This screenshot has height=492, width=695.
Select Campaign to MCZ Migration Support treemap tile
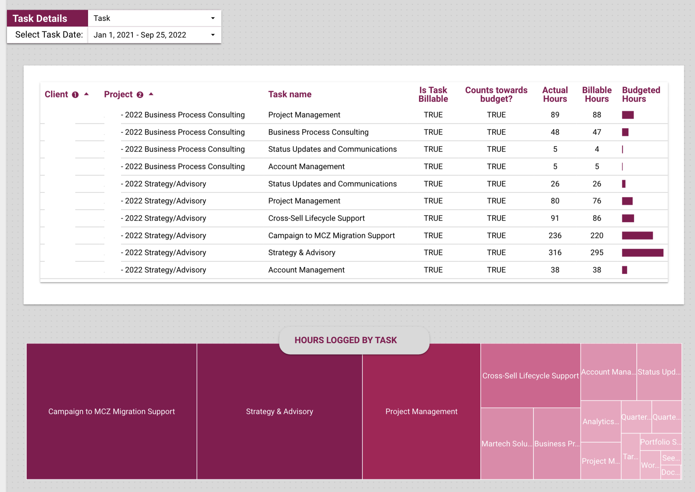pos(111,412)
